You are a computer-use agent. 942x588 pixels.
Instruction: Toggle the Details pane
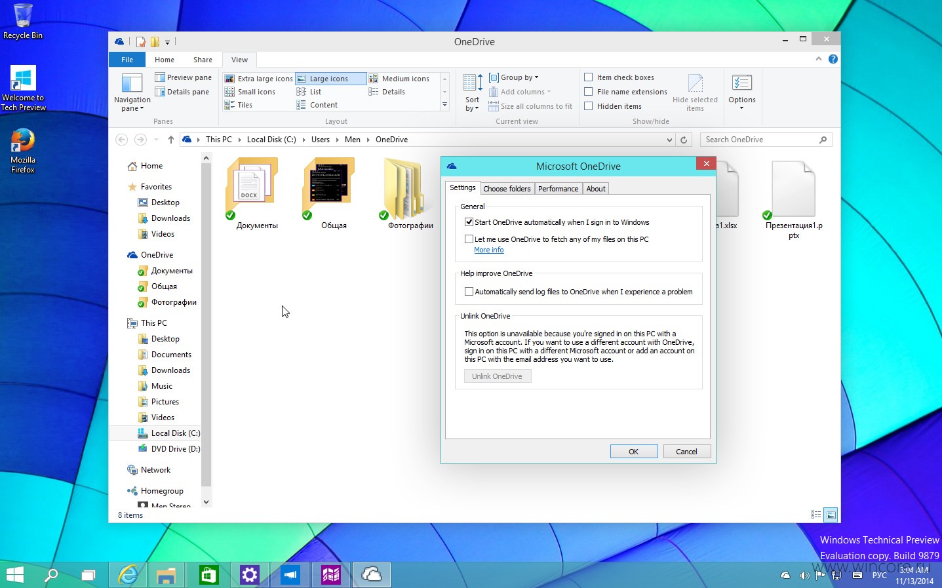182,92
